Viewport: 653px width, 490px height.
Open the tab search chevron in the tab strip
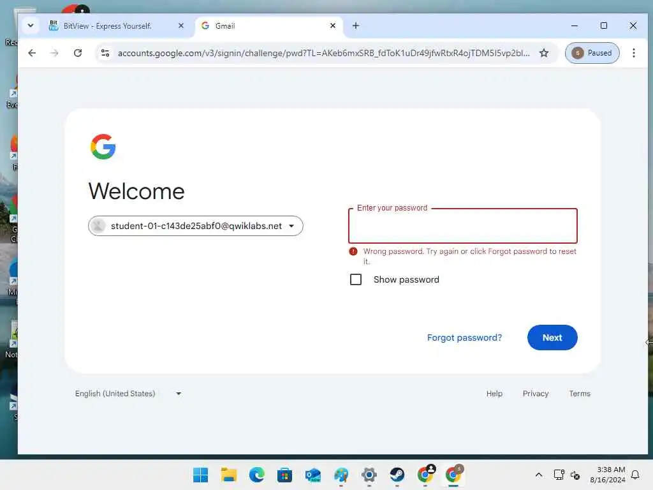(x=31, y=26)
